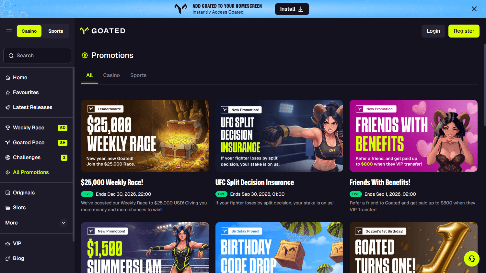This screenshot has height=273, width=486.
Task: Click the Originals icon in sidebar
Action: pyautogui.click(x=8, y=193)
